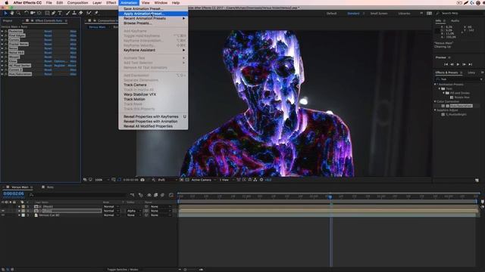Toggle eye visibility of layer 3
485x272 pixels.
point(3,215)
